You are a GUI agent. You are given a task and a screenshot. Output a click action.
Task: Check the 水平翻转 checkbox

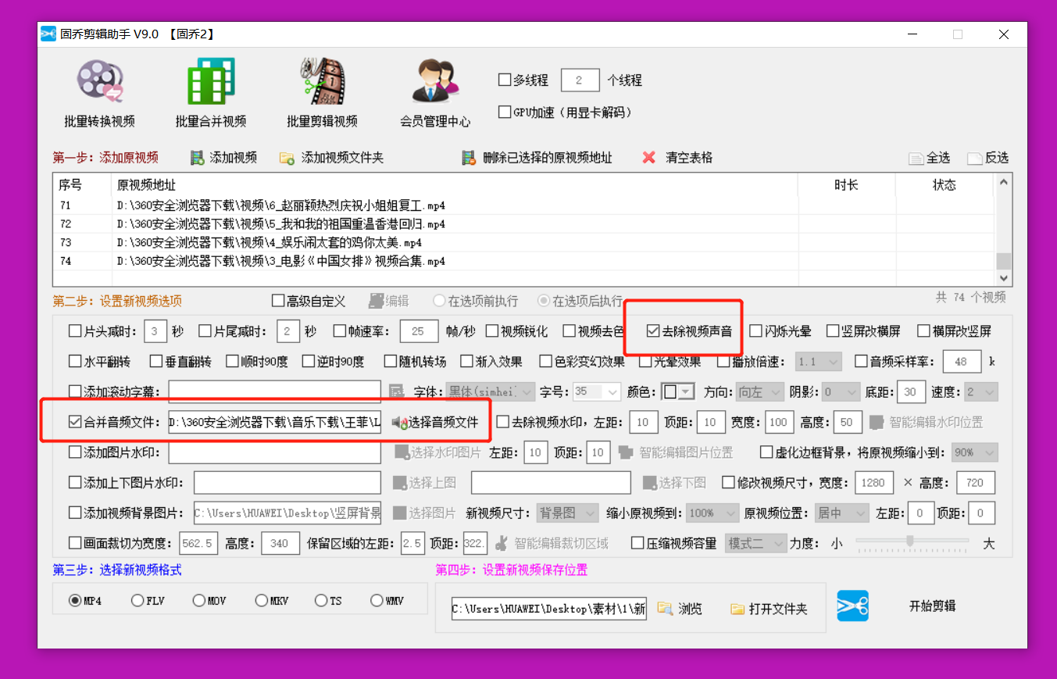[x=75, y=362]
